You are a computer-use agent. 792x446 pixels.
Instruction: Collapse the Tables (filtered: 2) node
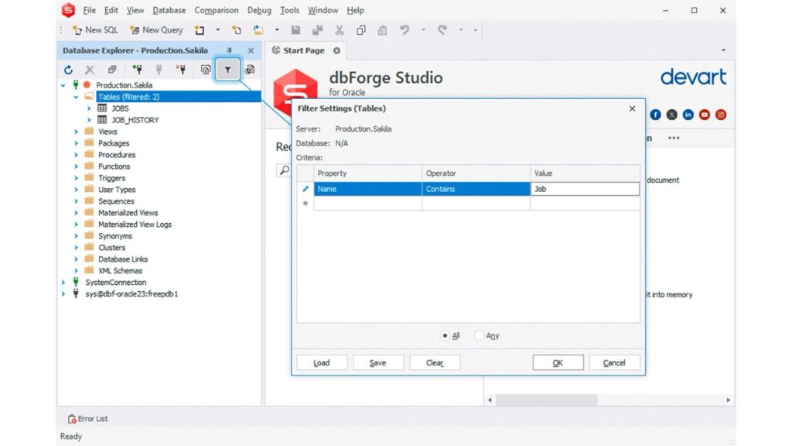coord(75,97)
